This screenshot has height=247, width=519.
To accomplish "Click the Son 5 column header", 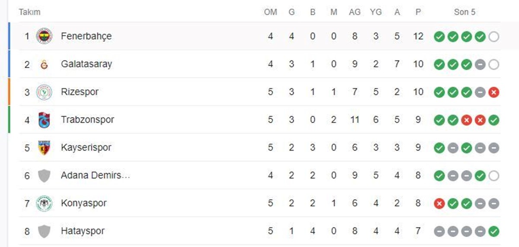I will pyautogui.click(x=465, y=12).
